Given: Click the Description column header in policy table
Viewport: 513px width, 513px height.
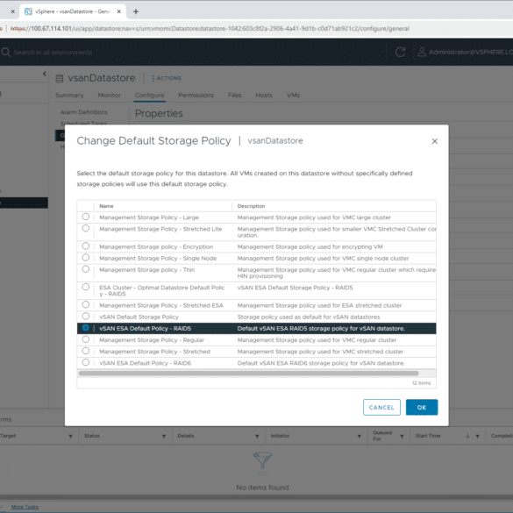Looking at the screenshot, I should coord(252,206).
